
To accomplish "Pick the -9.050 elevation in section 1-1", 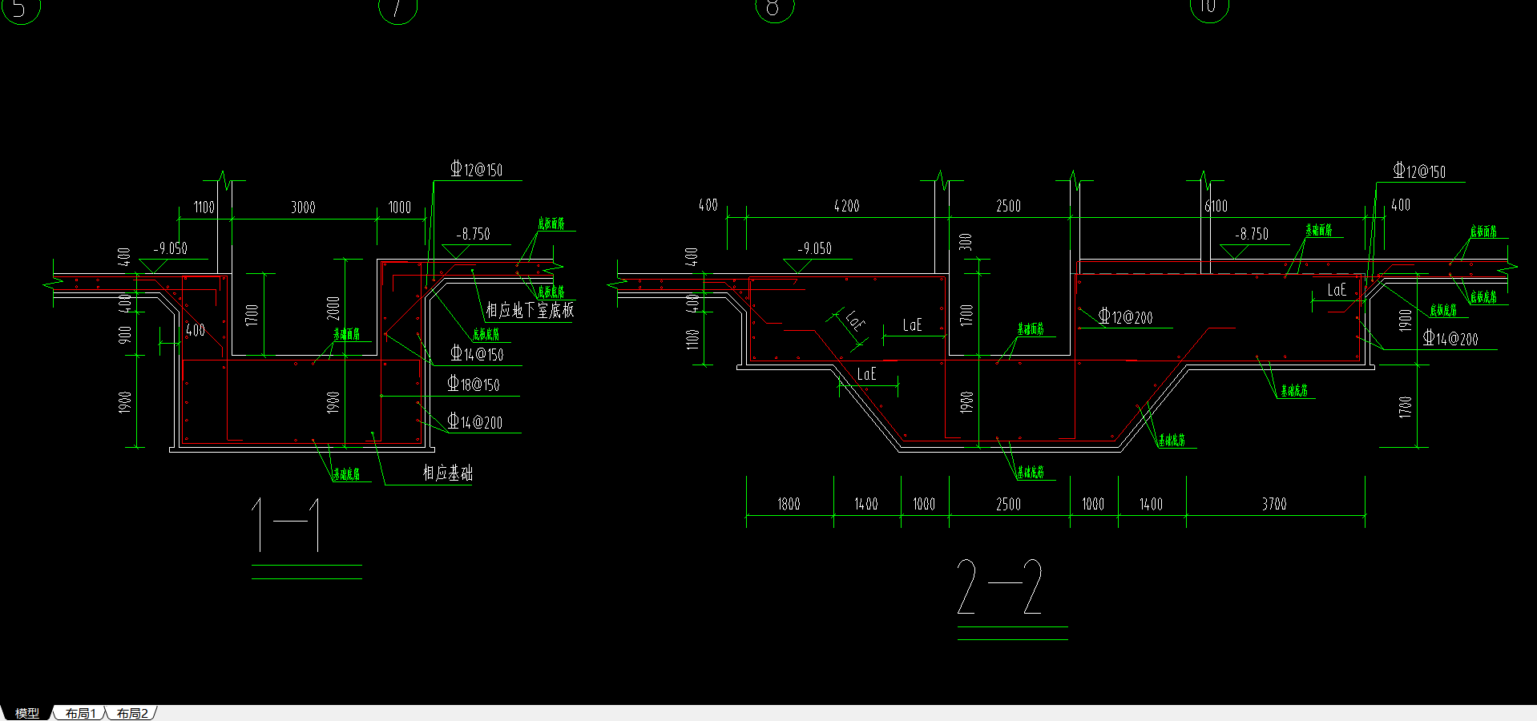I will tap(170, 248).
